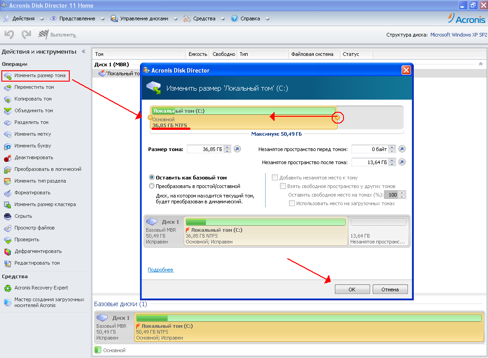Click the Емкость column header
Screen dimensions: 488x358
coord(198,54)
